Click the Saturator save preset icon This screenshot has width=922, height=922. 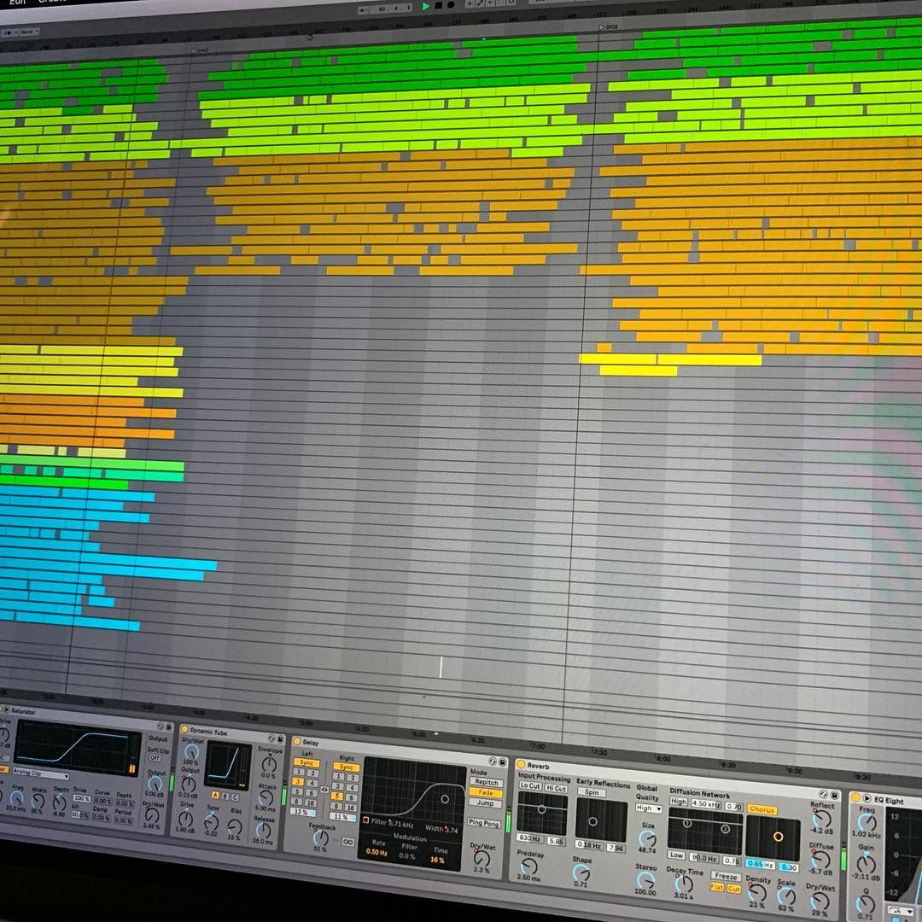point(169,727)
